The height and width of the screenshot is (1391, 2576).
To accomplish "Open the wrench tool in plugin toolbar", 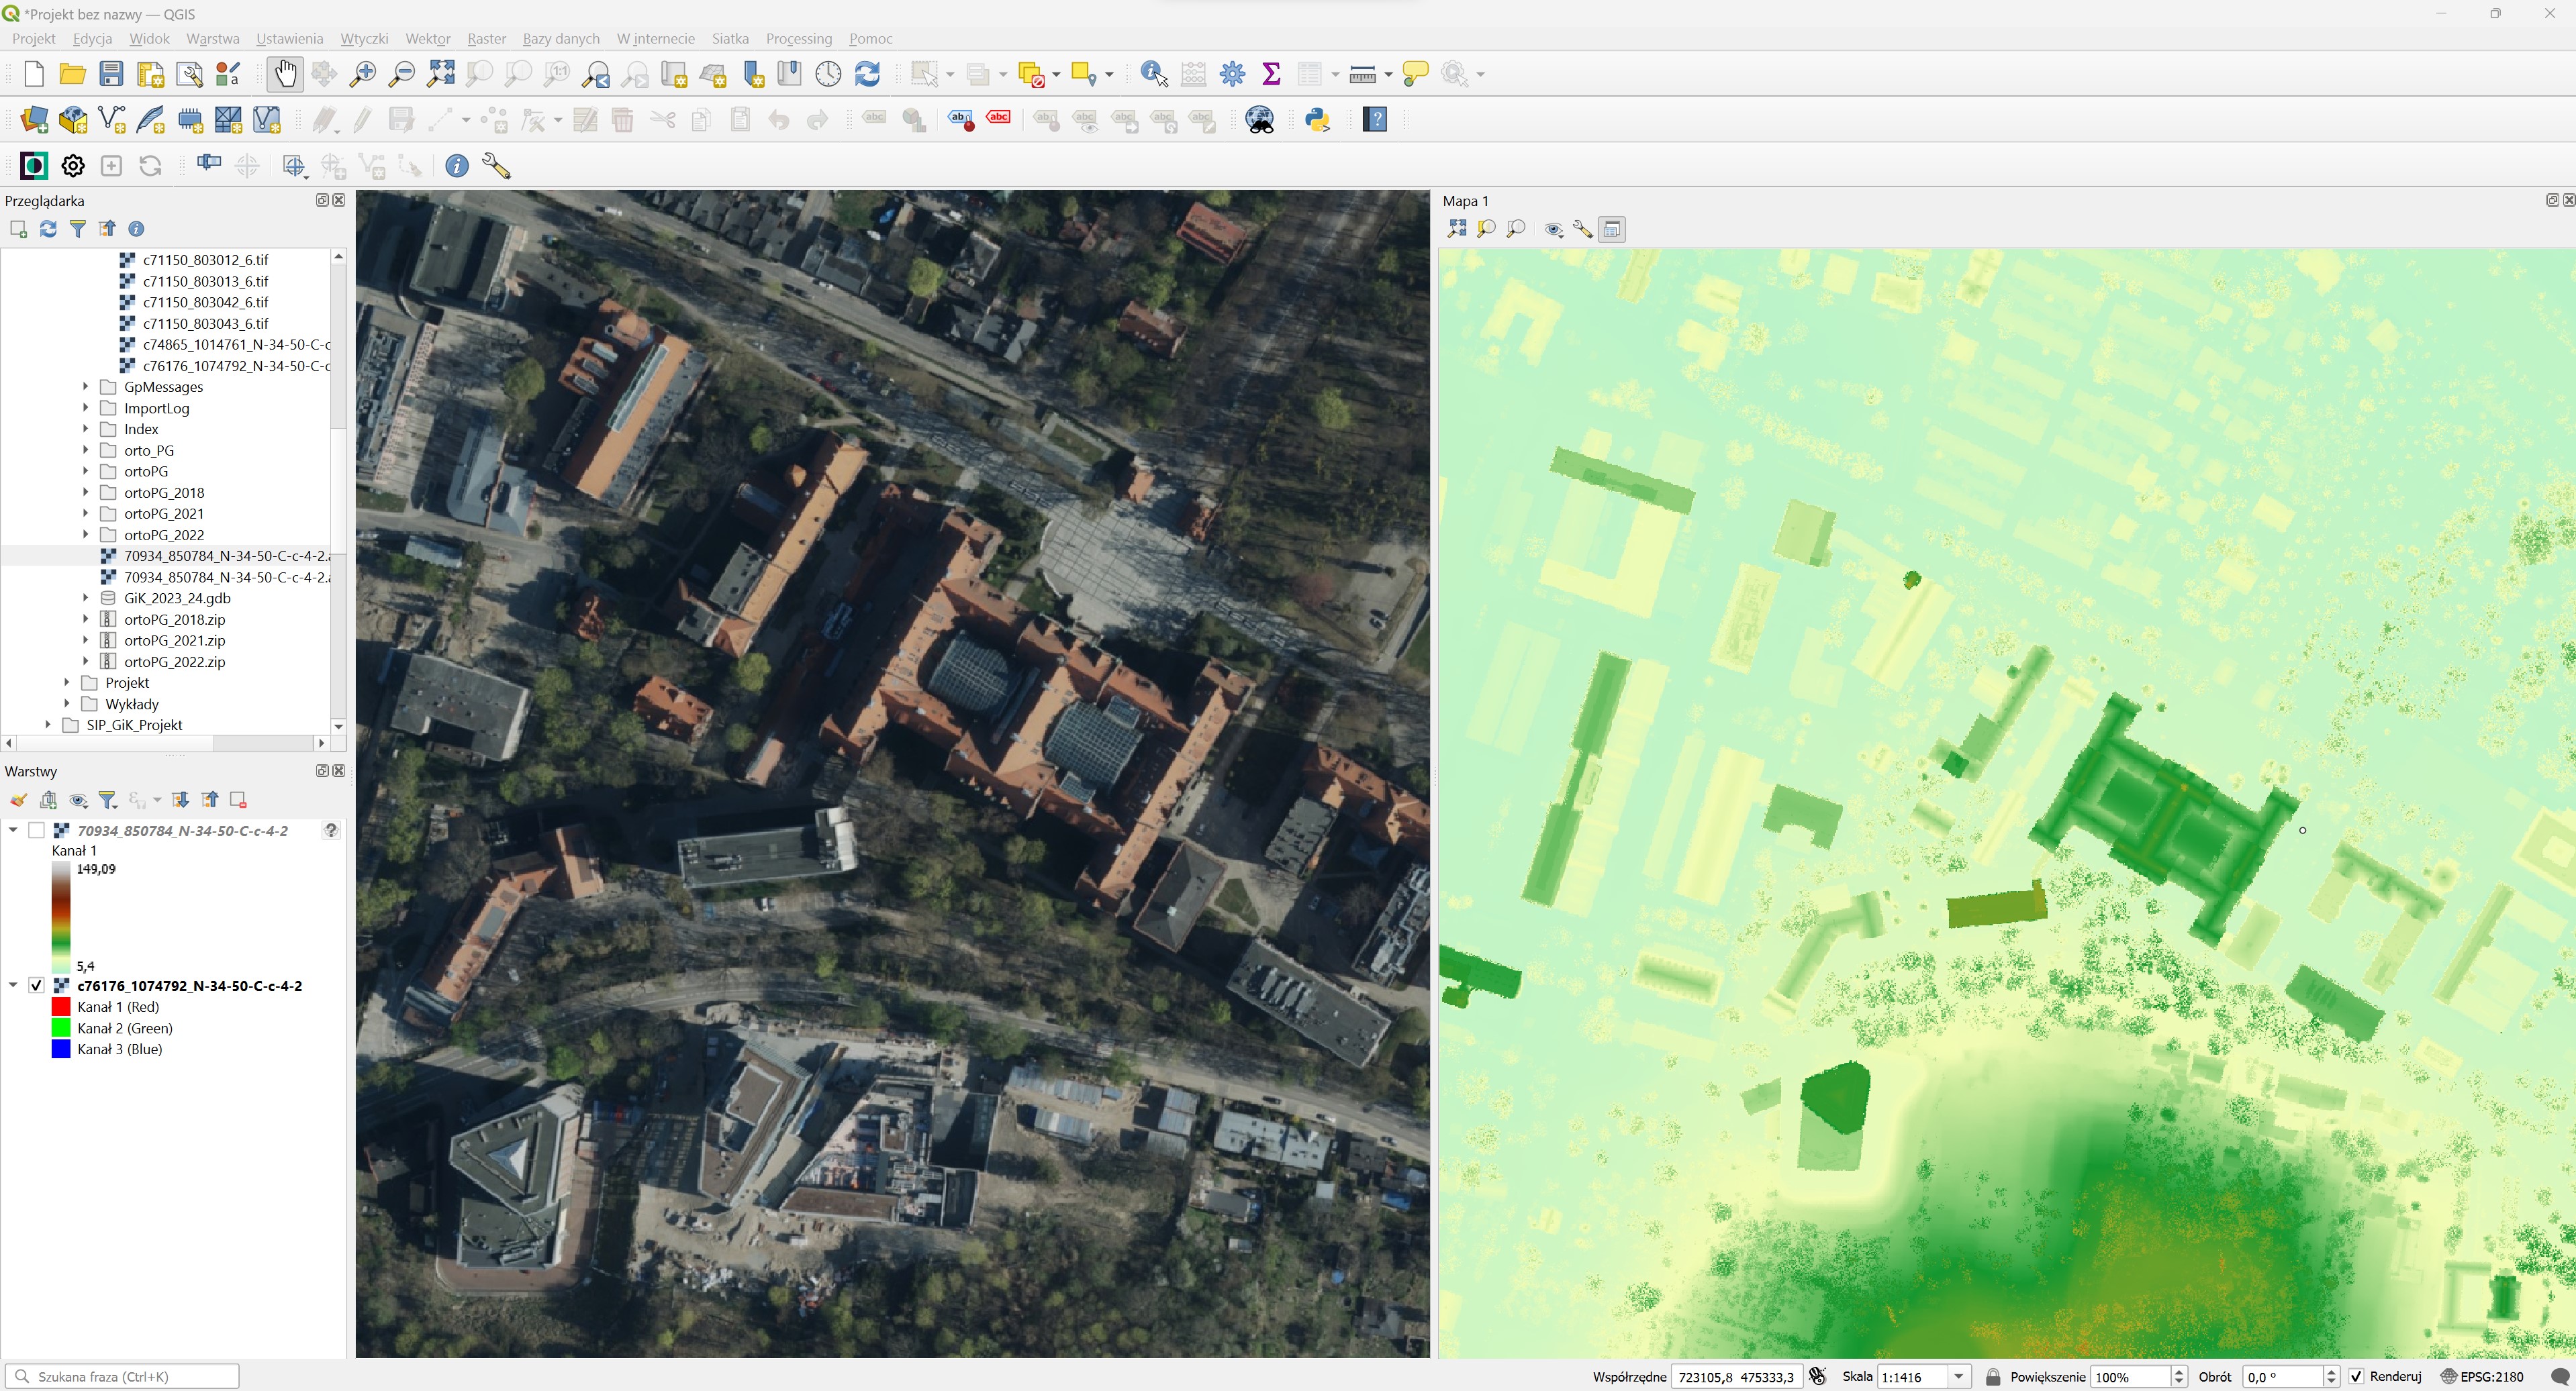I will (x=496, y=166).
